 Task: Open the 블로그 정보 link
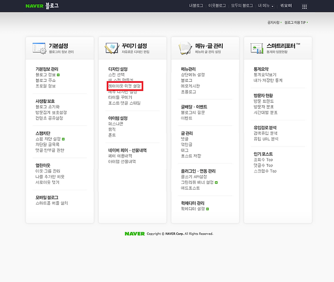tap(45, 75)
